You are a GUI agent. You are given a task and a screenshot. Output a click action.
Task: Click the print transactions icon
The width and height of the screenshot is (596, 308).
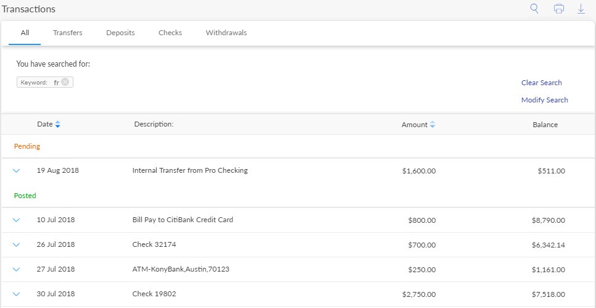(x=558, y=9)
